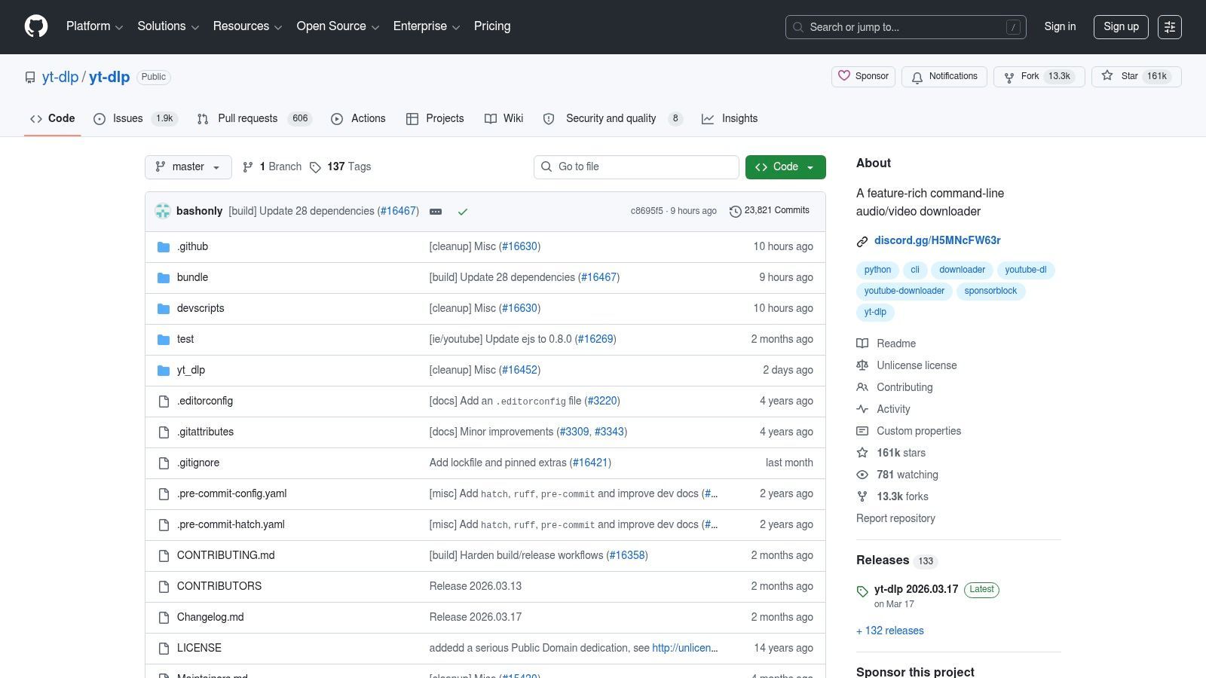This screenshot has width=1206, height=678.
Task: Expand the Enterprise menu
Action: [x=427, y=26]
